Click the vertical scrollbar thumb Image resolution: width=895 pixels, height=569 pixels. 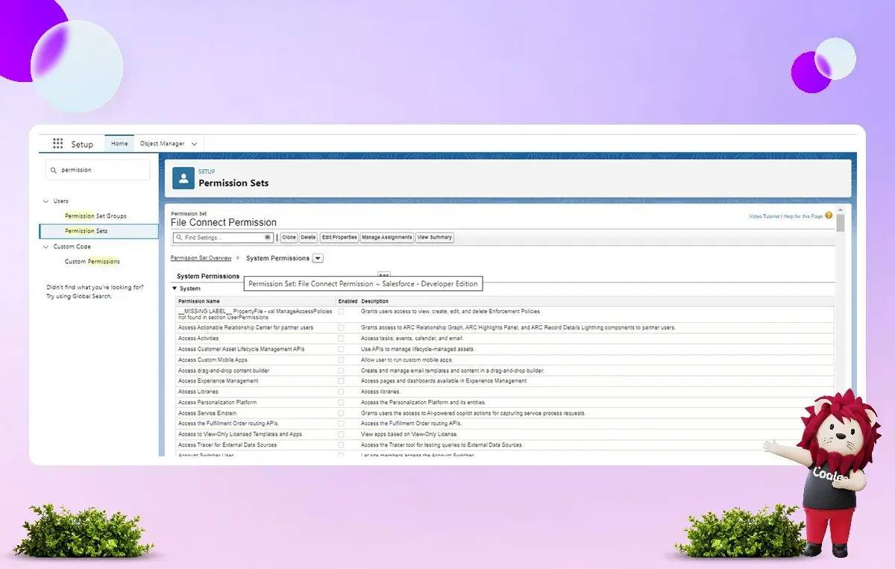click(841, 224)
